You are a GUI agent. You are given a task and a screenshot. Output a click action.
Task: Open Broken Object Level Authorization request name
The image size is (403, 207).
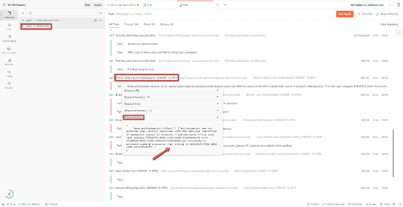click(x=147, y=78)
